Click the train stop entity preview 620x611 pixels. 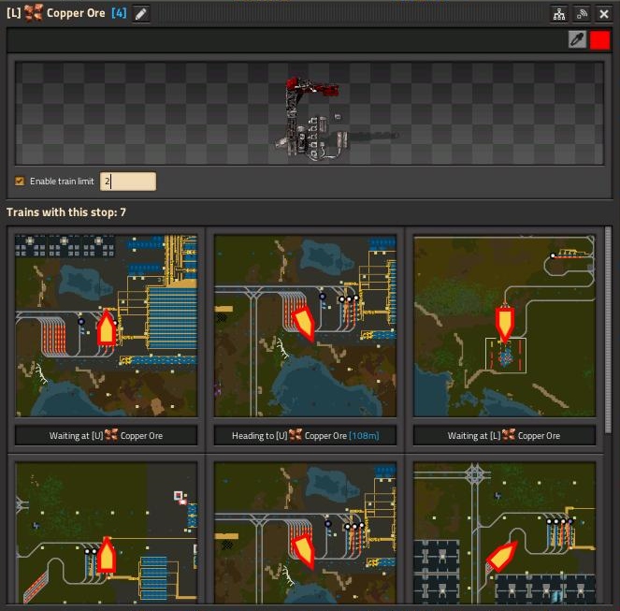pyautogui.click(x=310, y=113)
